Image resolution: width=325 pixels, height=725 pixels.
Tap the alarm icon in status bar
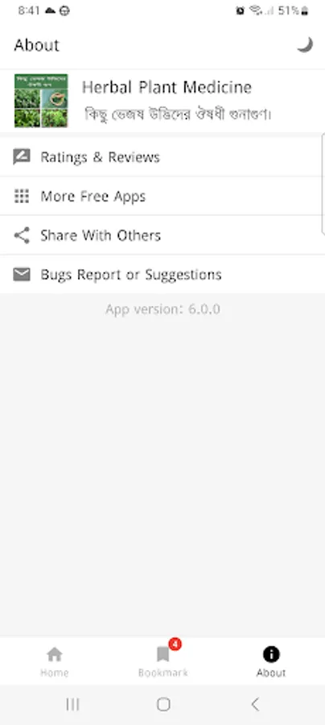(x=240, y=10)
